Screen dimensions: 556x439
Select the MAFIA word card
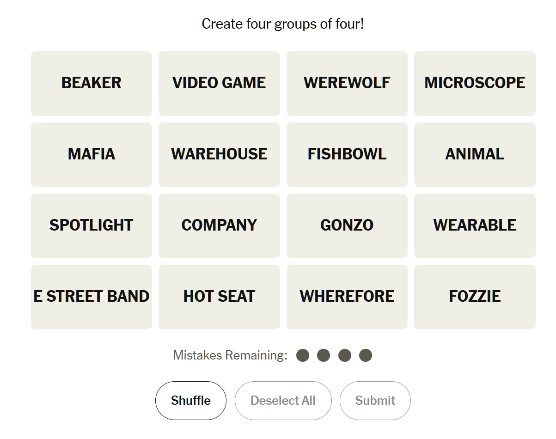(x=92, y=154)
